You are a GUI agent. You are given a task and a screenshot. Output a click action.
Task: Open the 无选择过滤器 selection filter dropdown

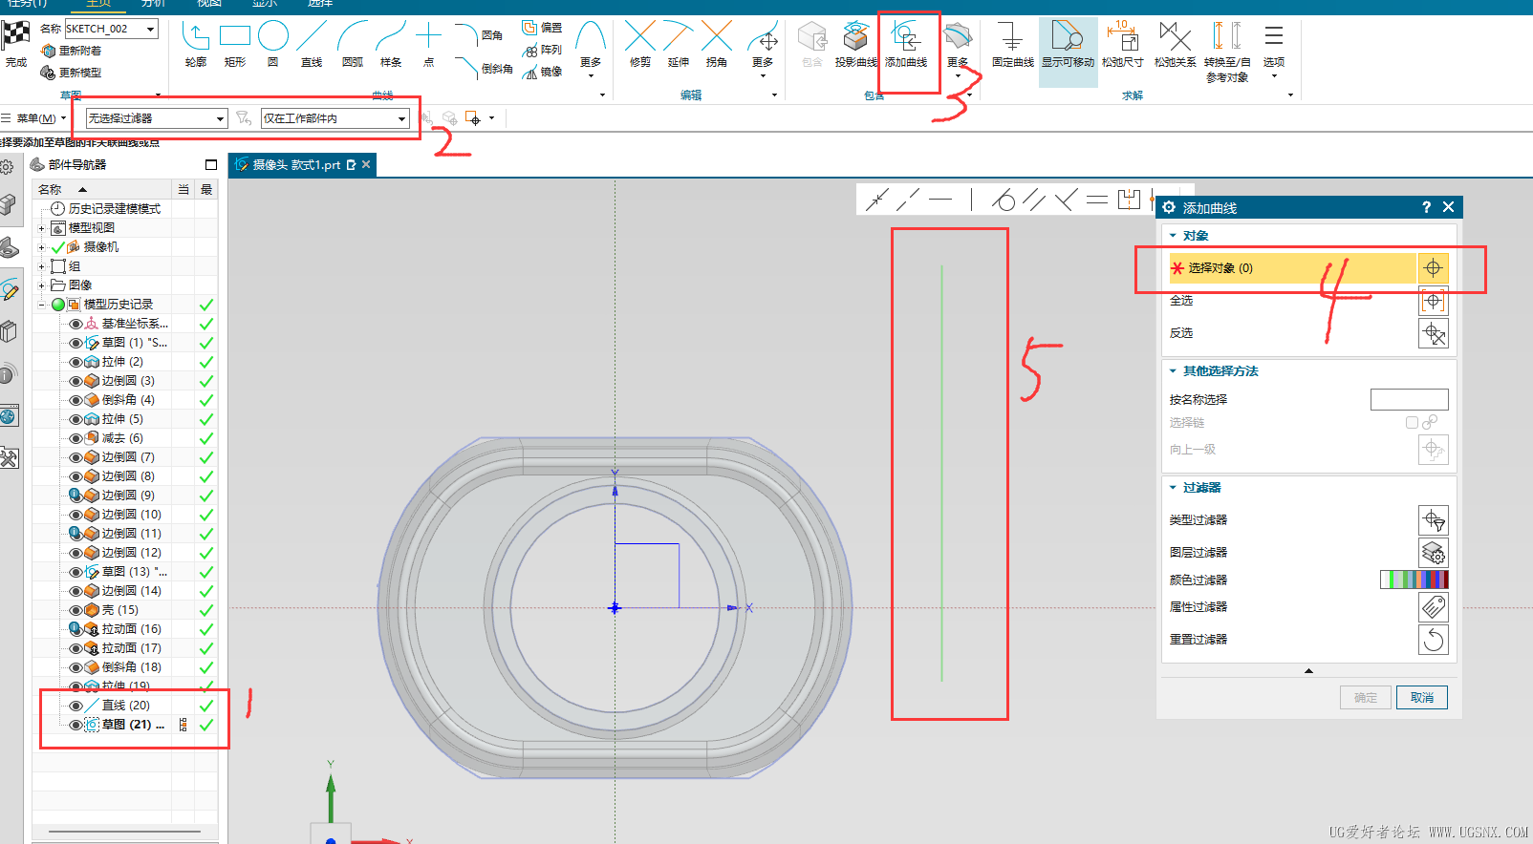(157, 118)
